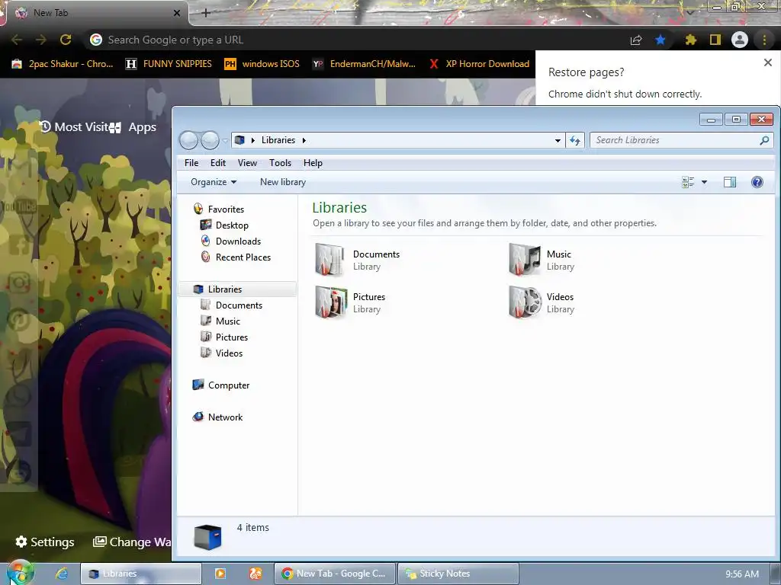Open the Videos library icon
781x585 pixels.
click(525, 302)
